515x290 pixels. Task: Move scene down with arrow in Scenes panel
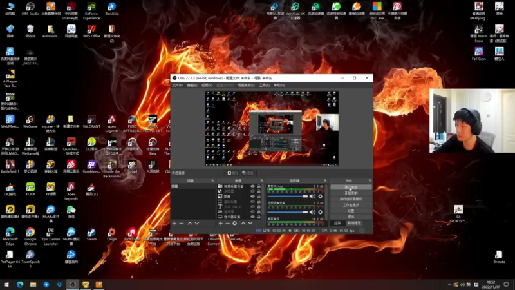(197, 223)
